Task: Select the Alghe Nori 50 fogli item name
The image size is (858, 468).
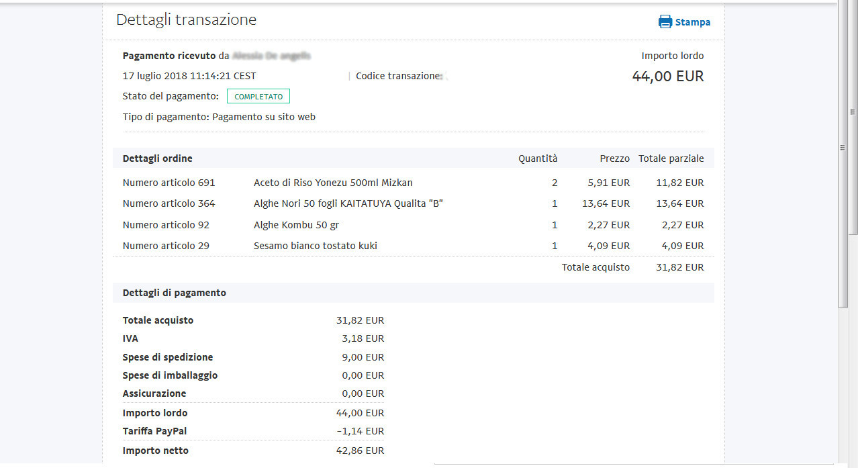Action: (348, 203)
